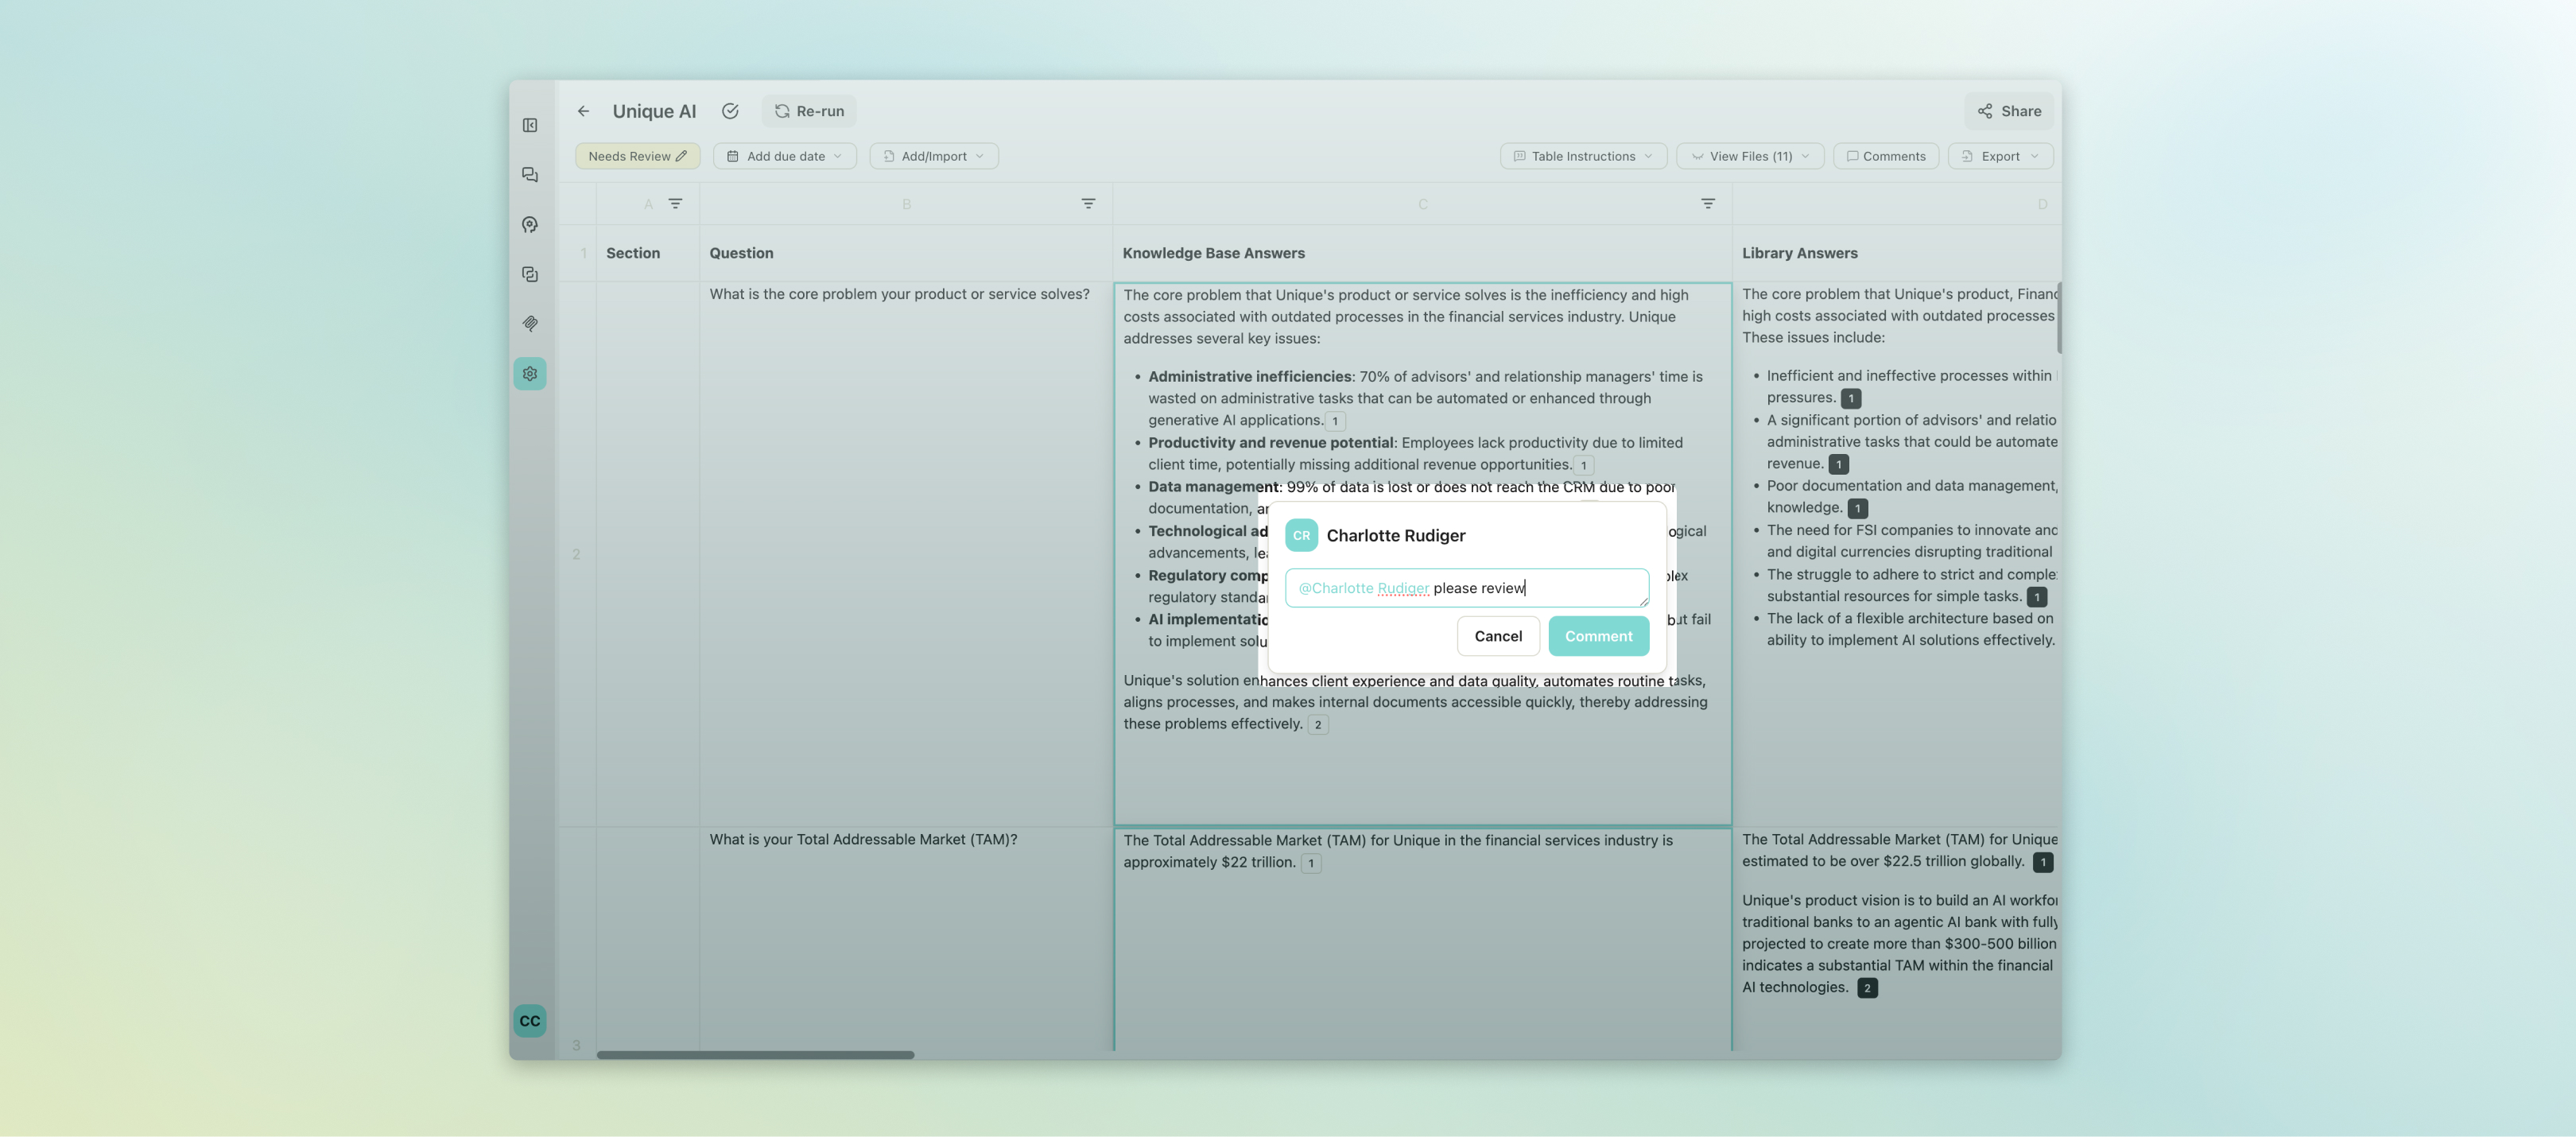The width and height of the screenshot is (2576, 1137).
Task: Focus the comment text field
Action: pos(1466,588)
